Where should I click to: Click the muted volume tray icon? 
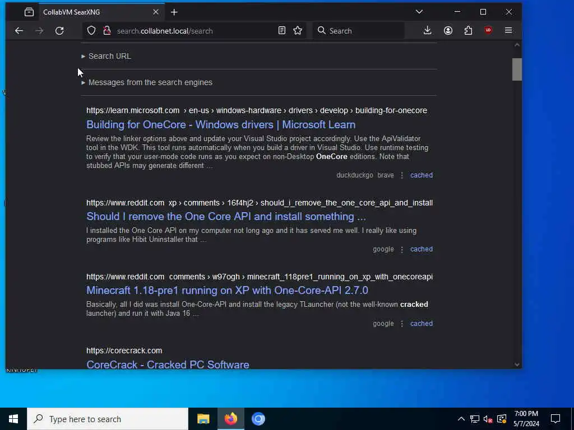[488, 419]
